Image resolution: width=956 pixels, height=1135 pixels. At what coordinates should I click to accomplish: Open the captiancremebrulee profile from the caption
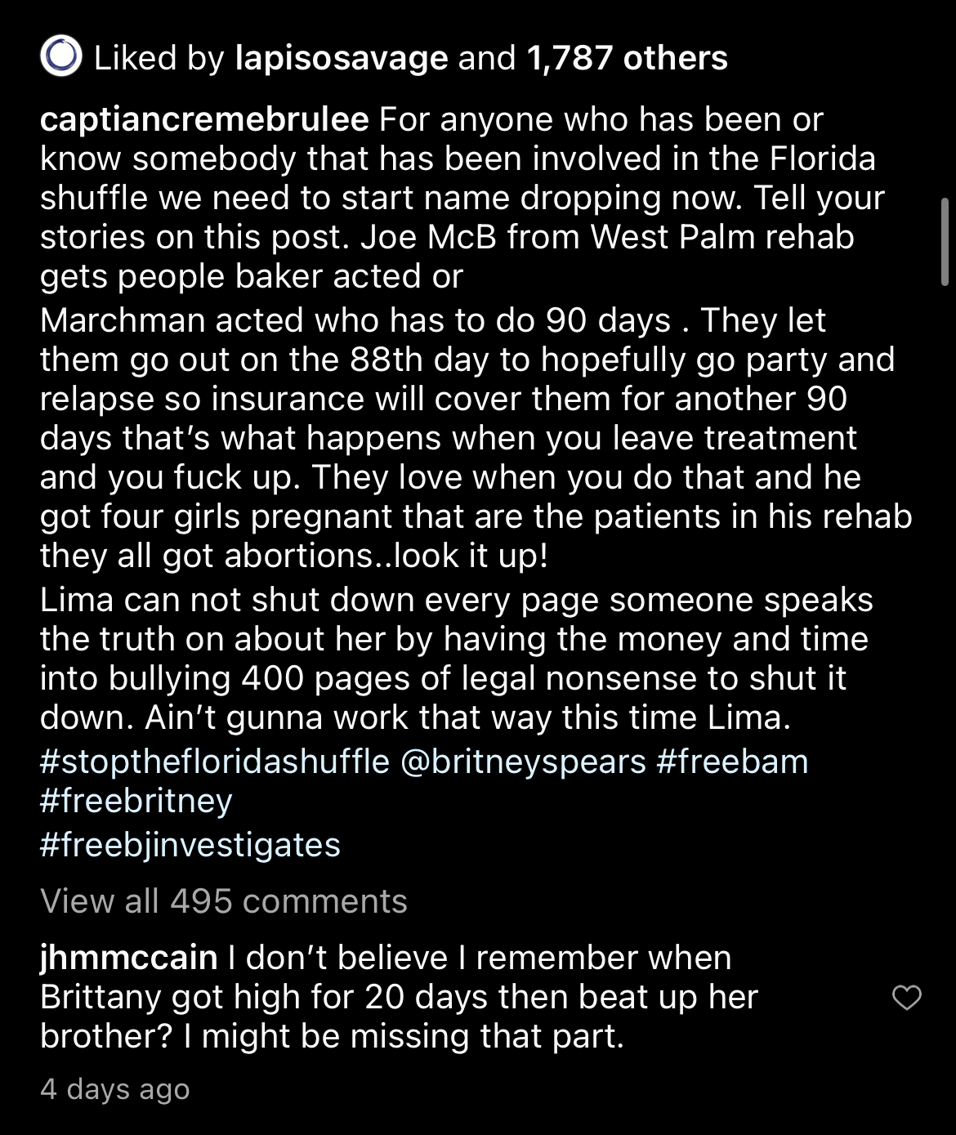(204, 120)
